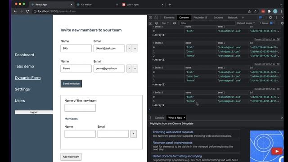Clear the console with the clear icon
This screenshot has width=288, height=162.
[157, 23]
